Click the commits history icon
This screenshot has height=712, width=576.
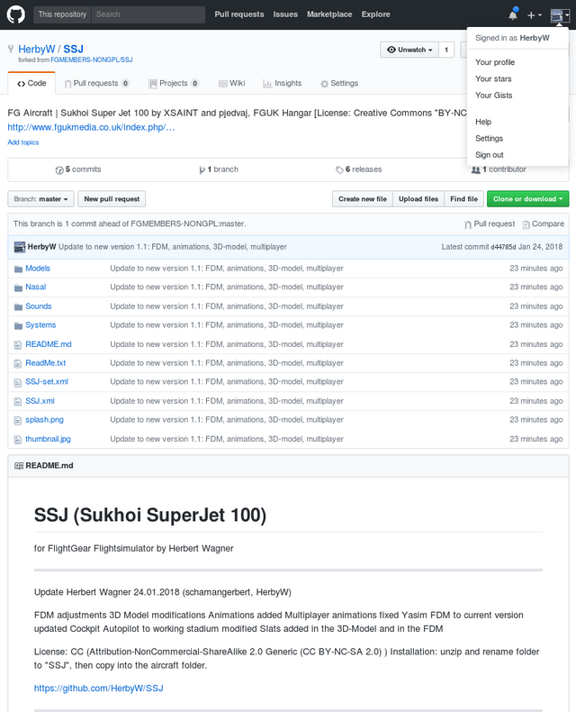pos(59,169)
